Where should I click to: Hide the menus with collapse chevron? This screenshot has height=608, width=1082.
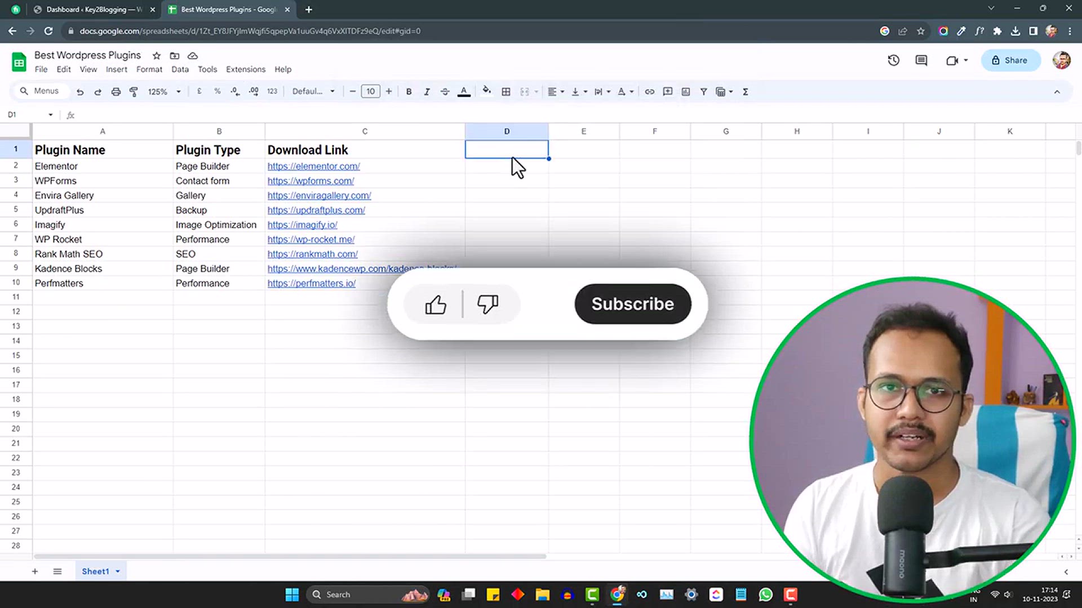coord(1057,92)
